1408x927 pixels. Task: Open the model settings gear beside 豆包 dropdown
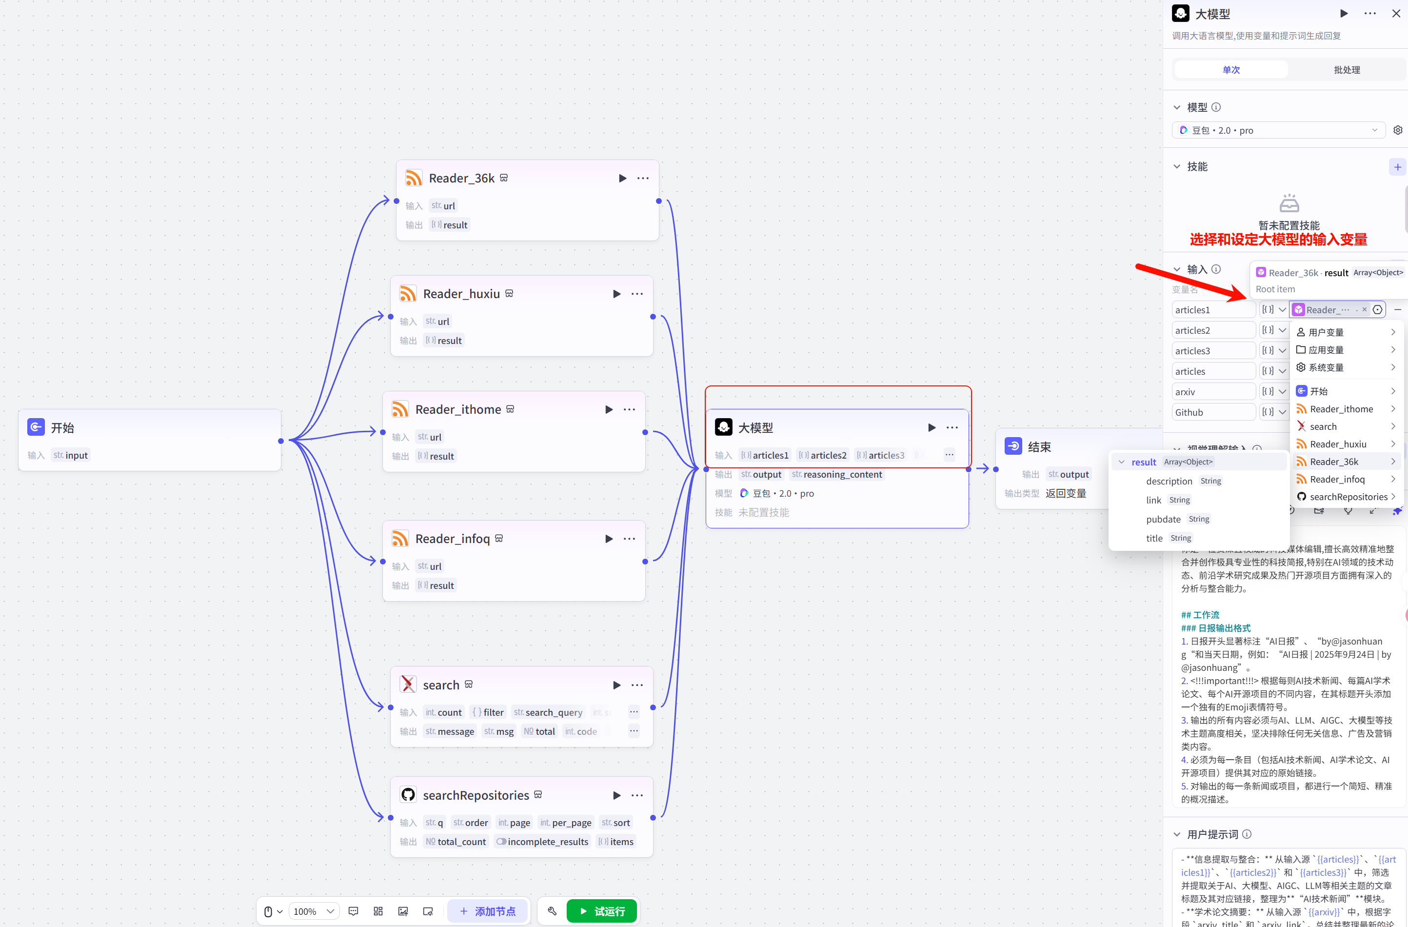[1397, 130]
